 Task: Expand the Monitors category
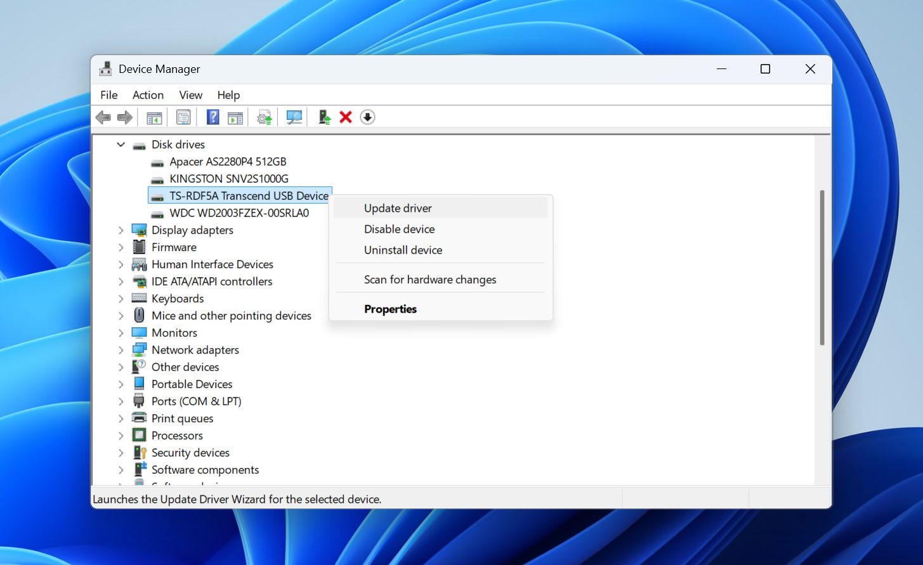pos(121,333)
